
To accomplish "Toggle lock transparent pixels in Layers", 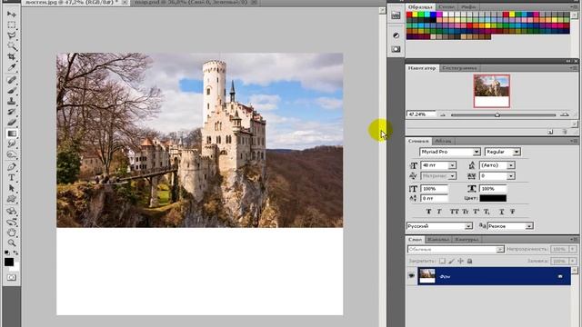I will (442, 262).
